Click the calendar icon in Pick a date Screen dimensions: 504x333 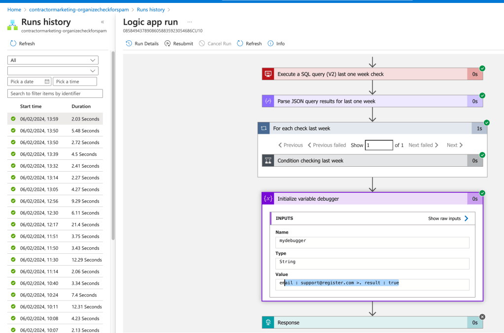click(47, 82)
